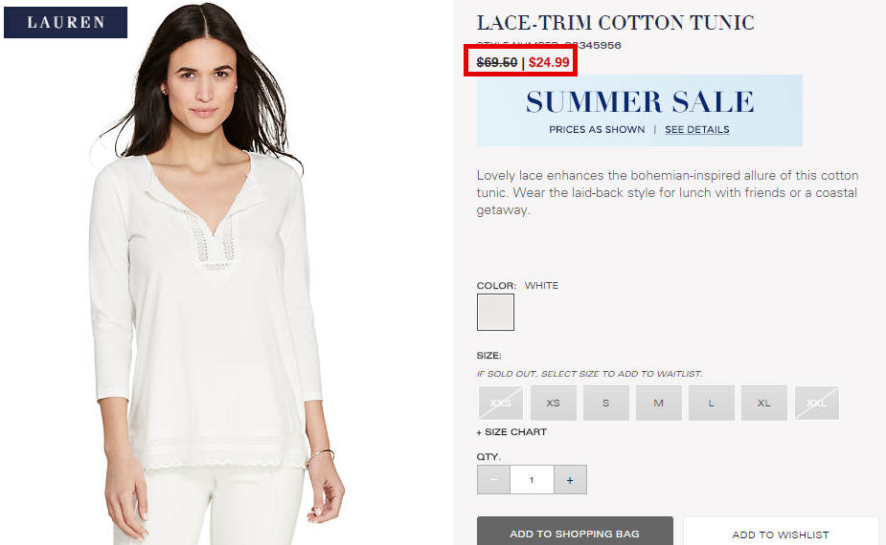The width and height of the screenshot is (886, 545).
Task: Click the Lace-Trim Cotton Tunic title
Action: pyautogui.click(x=615, y=23)
